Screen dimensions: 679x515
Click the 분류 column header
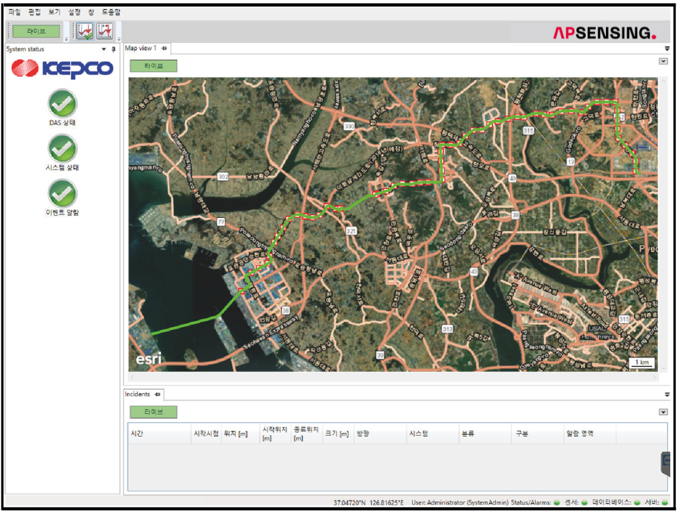click(485, 434)
